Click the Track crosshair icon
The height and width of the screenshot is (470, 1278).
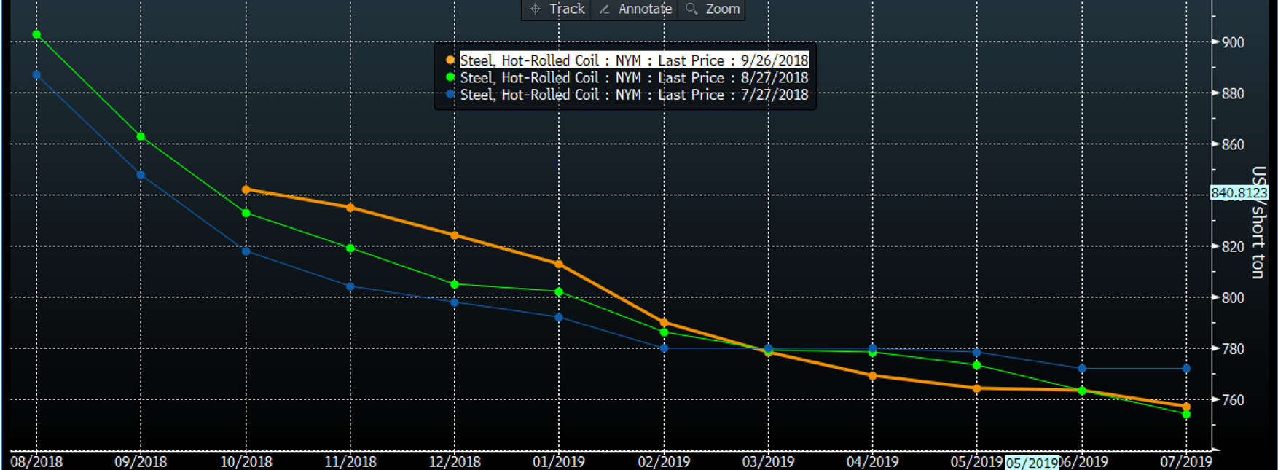coord(536,9)
